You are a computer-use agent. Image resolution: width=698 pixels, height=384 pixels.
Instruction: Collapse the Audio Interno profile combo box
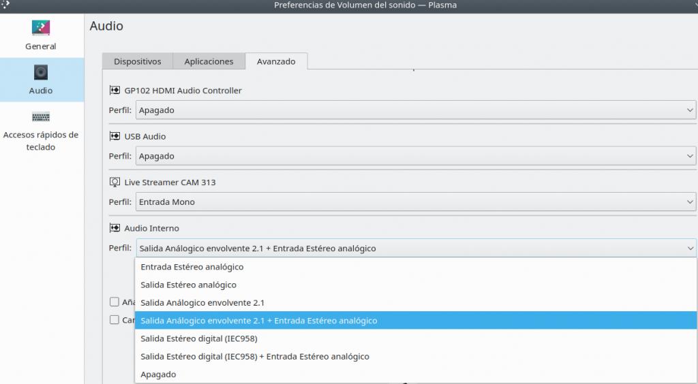(415, 249)
